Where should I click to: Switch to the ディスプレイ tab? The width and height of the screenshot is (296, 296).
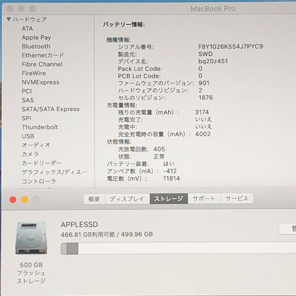[127, 199]
